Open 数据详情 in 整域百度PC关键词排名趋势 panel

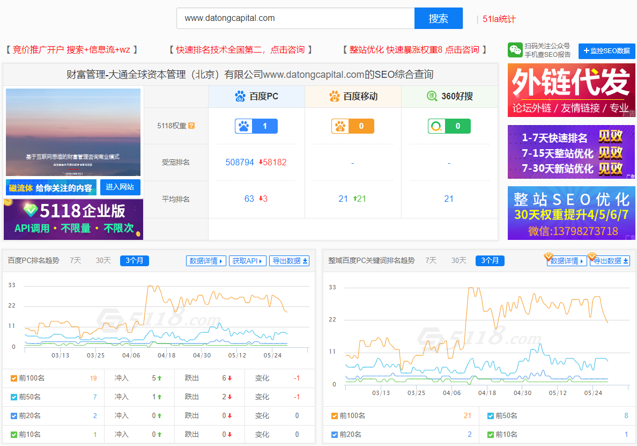(x=567, y=261)
